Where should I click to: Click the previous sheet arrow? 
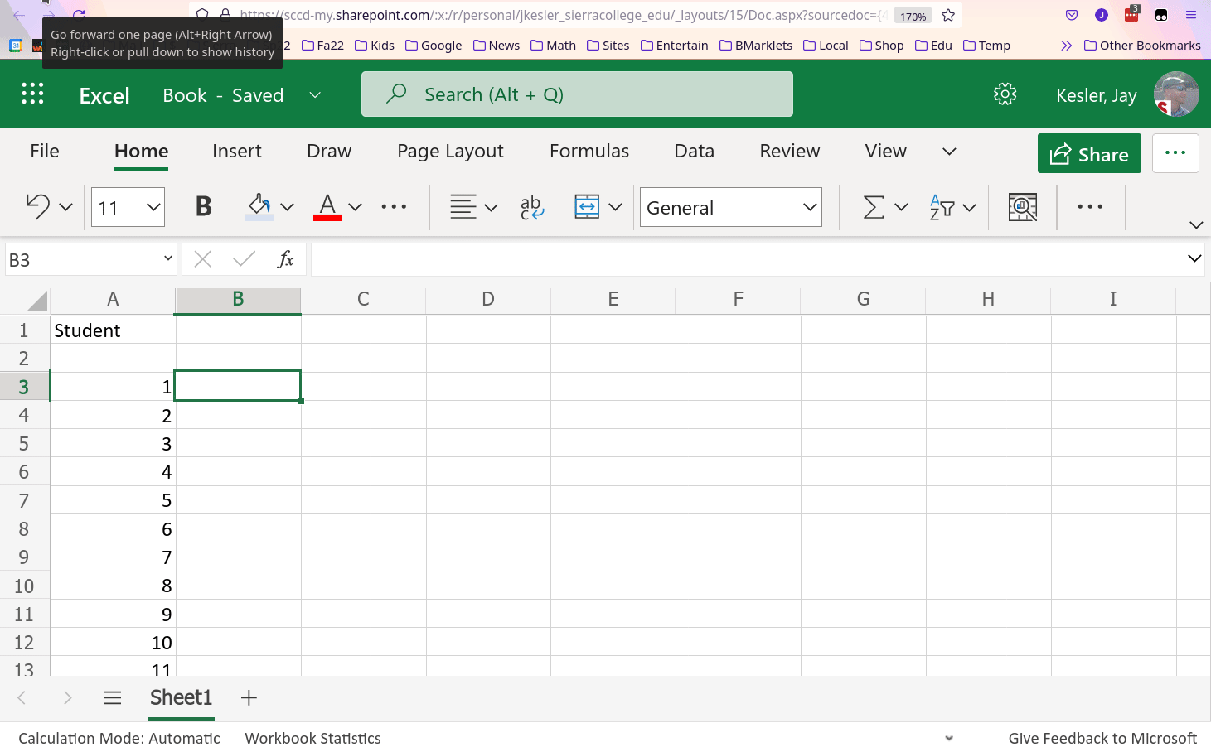point(22,698)
